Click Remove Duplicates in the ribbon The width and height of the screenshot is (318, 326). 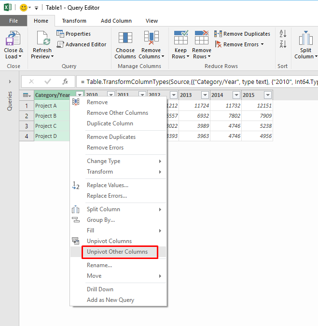(x=242, y=34)
